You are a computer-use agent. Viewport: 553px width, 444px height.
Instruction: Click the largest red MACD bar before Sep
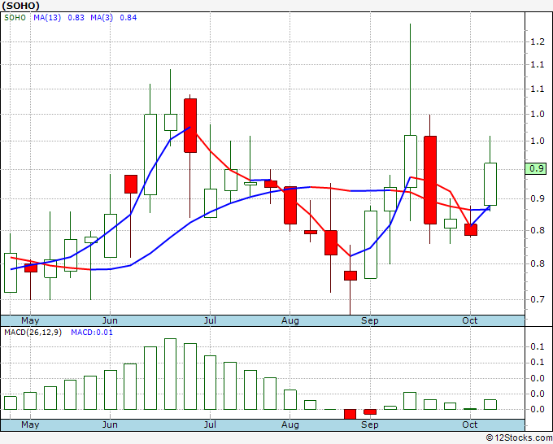click(351, 414)
